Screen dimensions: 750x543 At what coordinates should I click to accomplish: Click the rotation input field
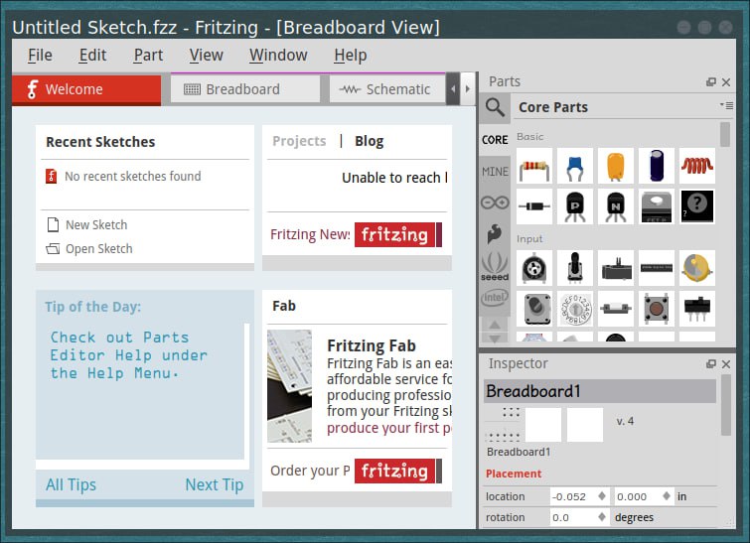click(x=573, y=517)
